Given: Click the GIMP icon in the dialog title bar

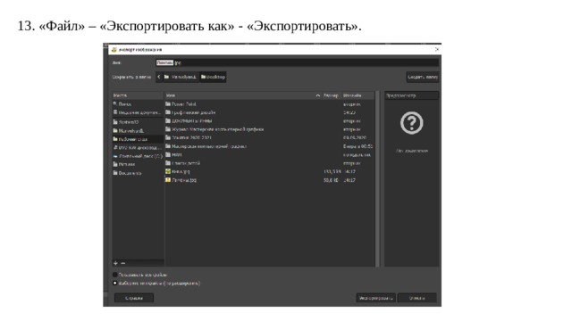Looking at the screenshot, I should pyautogui.click(x=114, y=50).
